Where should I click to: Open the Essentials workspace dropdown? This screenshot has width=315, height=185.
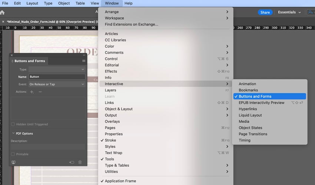289,12
